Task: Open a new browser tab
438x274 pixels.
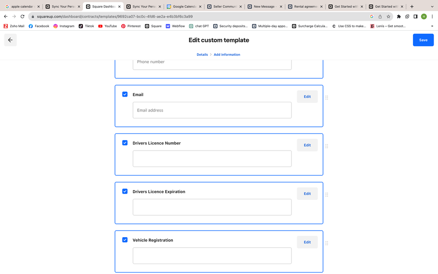Action: (412, 7)
